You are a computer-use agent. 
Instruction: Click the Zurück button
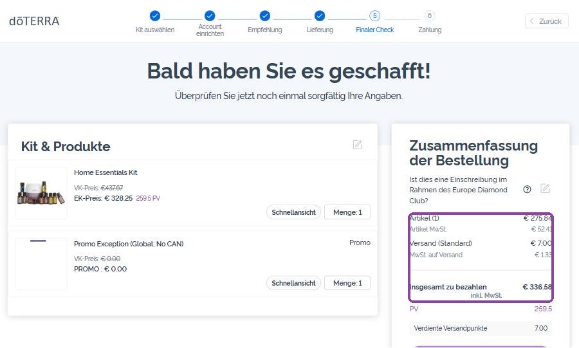(546, 21)
